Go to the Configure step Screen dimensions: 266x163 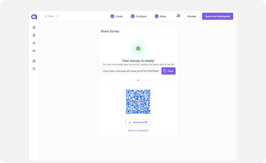139,16
